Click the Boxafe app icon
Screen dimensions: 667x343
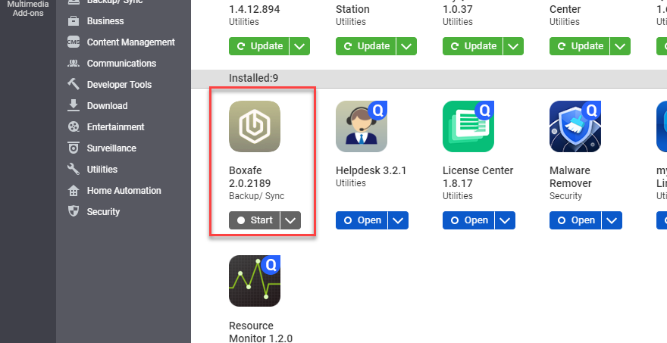pos(255,126)
